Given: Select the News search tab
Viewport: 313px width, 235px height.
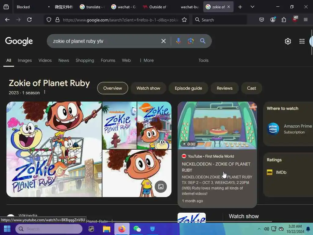Looking at the screenshot, I should click(64, 60).
